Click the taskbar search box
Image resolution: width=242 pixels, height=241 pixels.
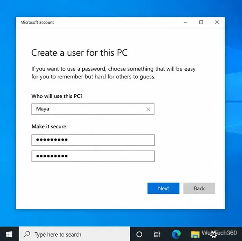click(x=74, y=234)
